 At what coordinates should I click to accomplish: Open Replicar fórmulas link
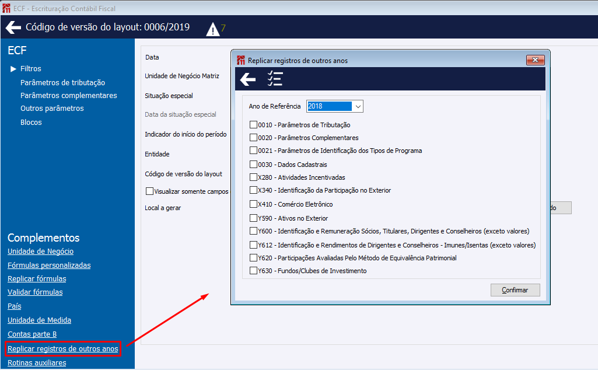point(37,279)
